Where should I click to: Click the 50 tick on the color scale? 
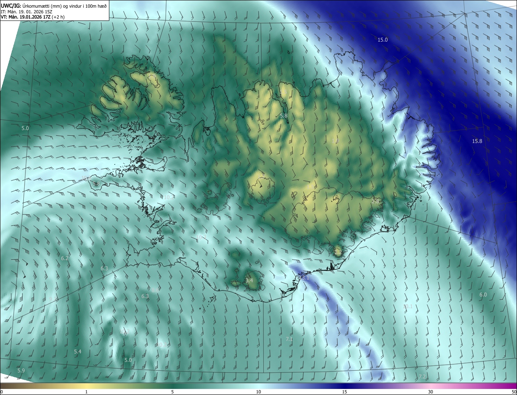tap(514, 392)
